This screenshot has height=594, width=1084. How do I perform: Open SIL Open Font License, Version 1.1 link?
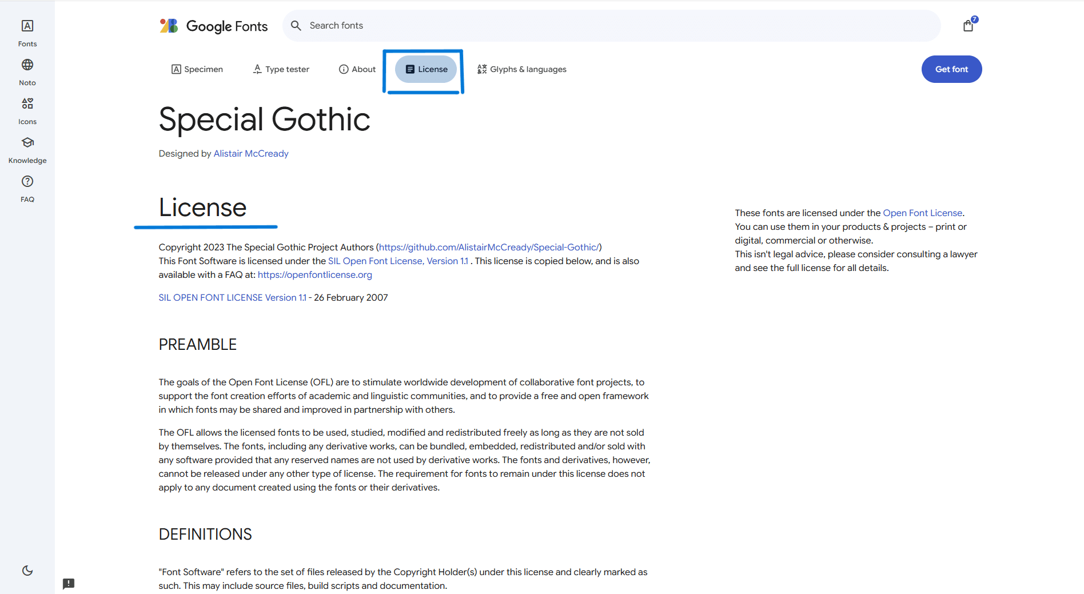pos(398,261)
